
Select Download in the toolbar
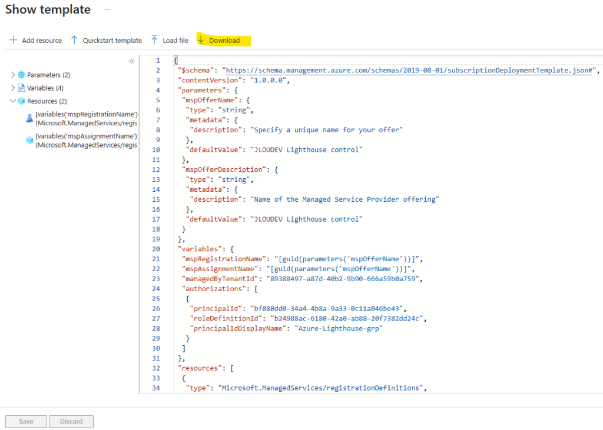(219, 41)
